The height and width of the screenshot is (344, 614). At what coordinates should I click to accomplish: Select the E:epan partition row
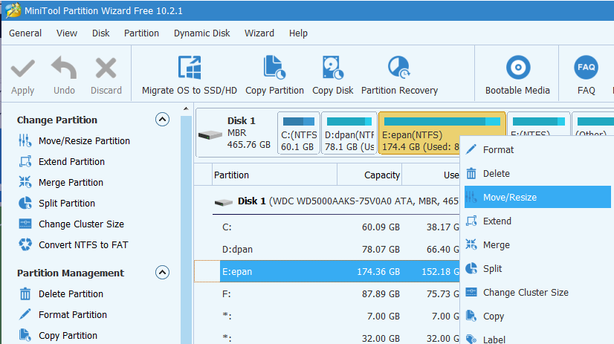click(x=327, y=271)
